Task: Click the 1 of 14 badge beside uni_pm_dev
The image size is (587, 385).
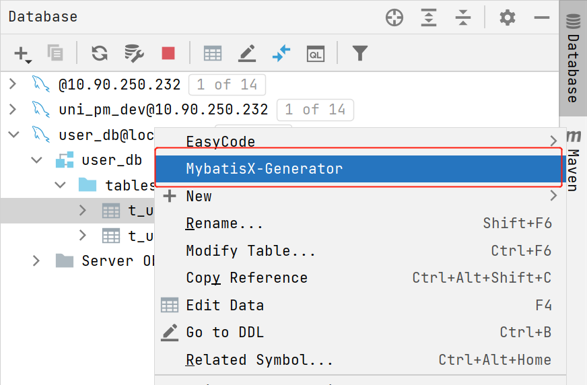Action: (315, 110)
